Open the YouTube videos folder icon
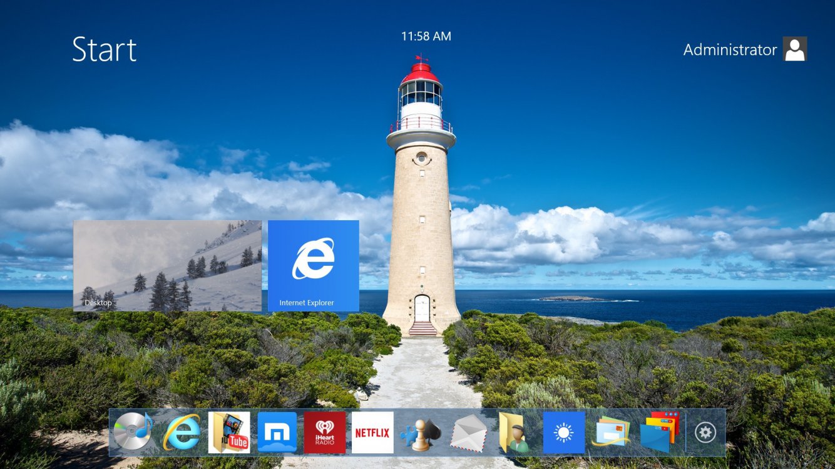The height and width of the screenshot is (469, 835). click(x=229, y=432)
